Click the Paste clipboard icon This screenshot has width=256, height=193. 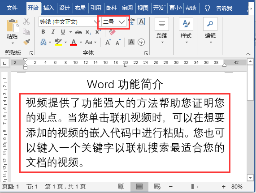tap(13, 26)
